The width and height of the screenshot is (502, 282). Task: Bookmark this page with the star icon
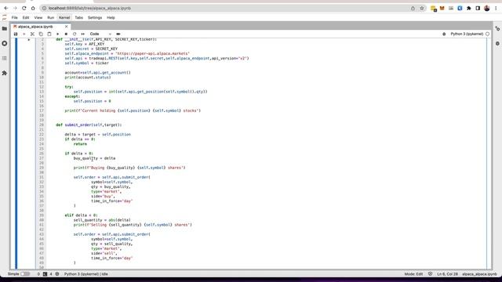(422, 9)
